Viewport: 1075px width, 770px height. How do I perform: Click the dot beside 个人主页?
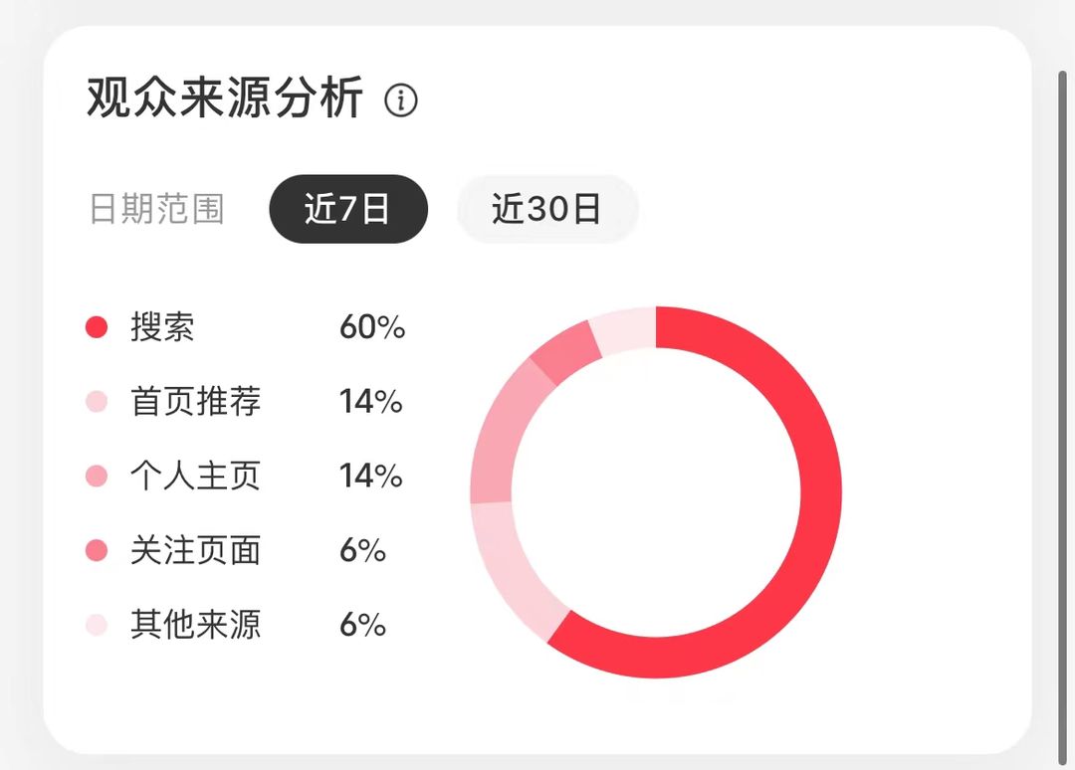tap(96, 476)
